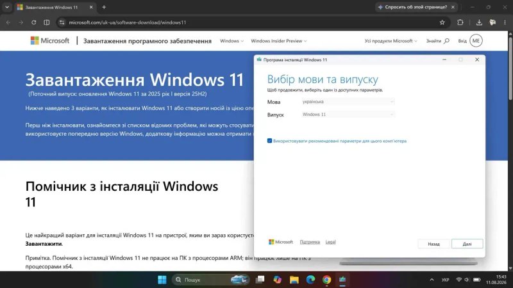Open Windows Insider Preview menu
Screen dimensions: 513x288
pyautogui.click(x=279, y=41)
